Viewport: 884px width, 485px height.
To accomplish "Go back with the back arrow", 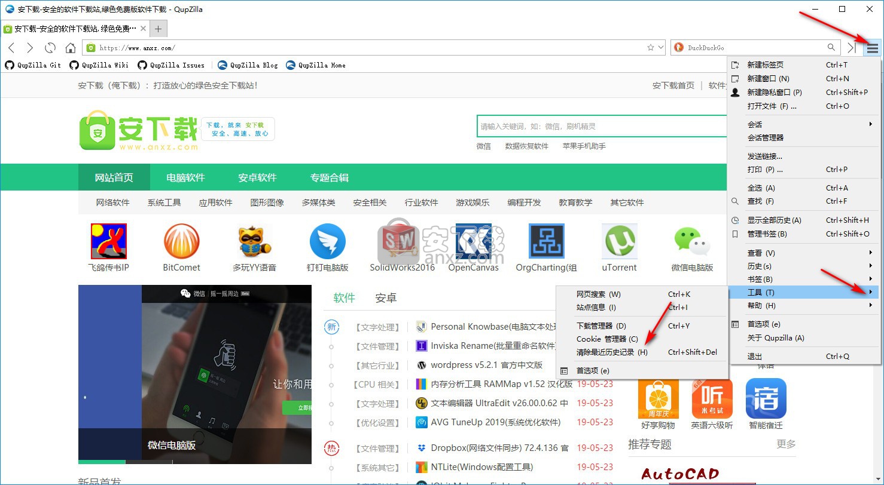I will coord(11,48).
